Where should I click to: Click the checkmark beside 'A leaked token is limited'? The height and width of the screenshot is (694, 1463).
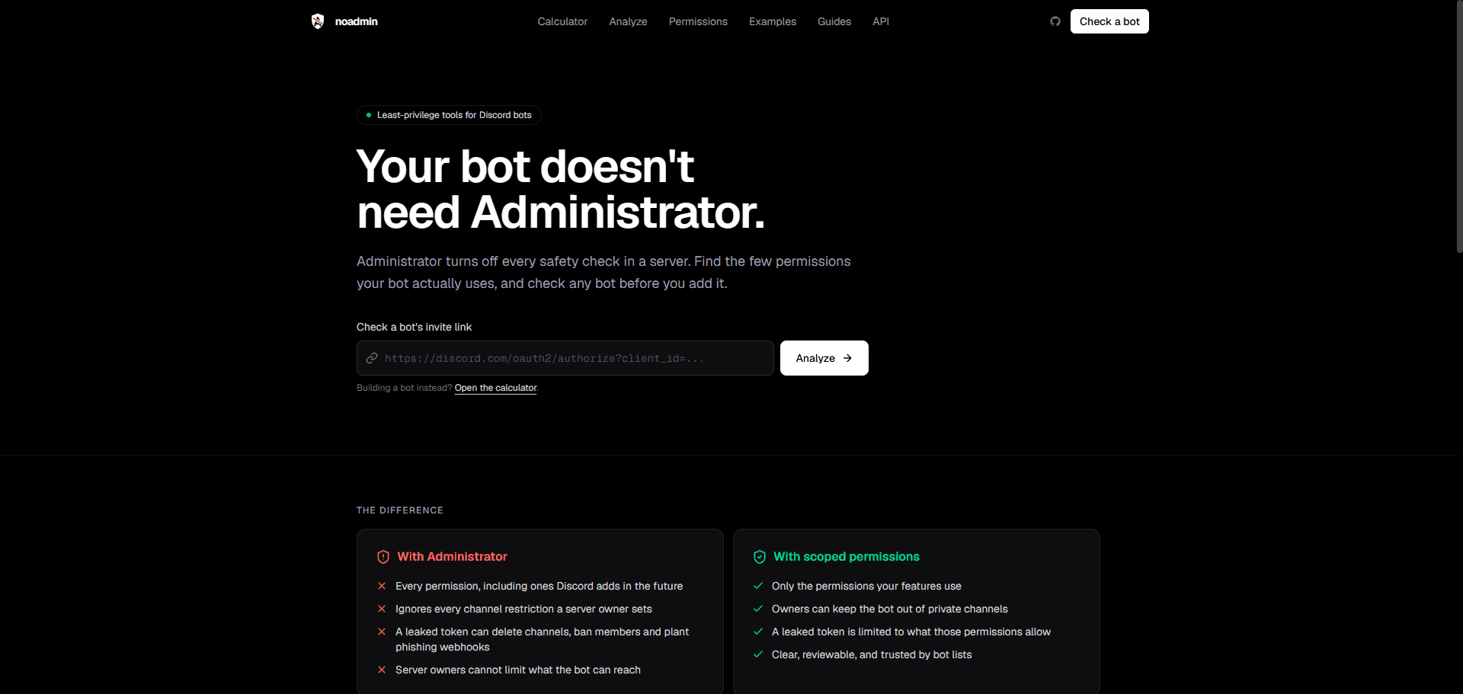click(758, 632)
